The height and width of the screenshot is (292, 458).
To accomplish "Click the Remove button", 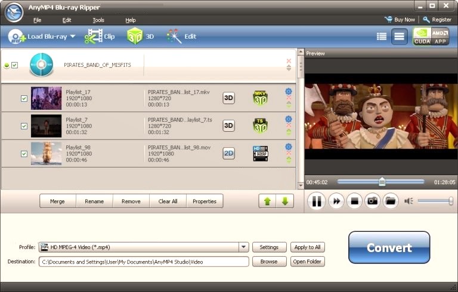I will pyautogui.click(x=131, y=201).
